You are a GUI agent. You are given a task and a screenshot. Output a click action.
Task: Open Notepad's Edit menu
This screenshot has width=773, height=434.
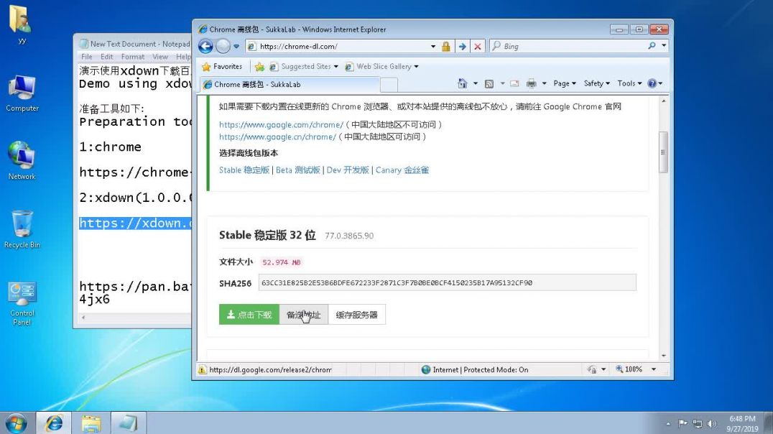106,57
